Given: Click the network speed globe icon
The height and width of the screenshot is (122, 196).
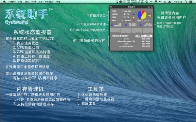Looking at the screenshot, I should pos(126,25).
